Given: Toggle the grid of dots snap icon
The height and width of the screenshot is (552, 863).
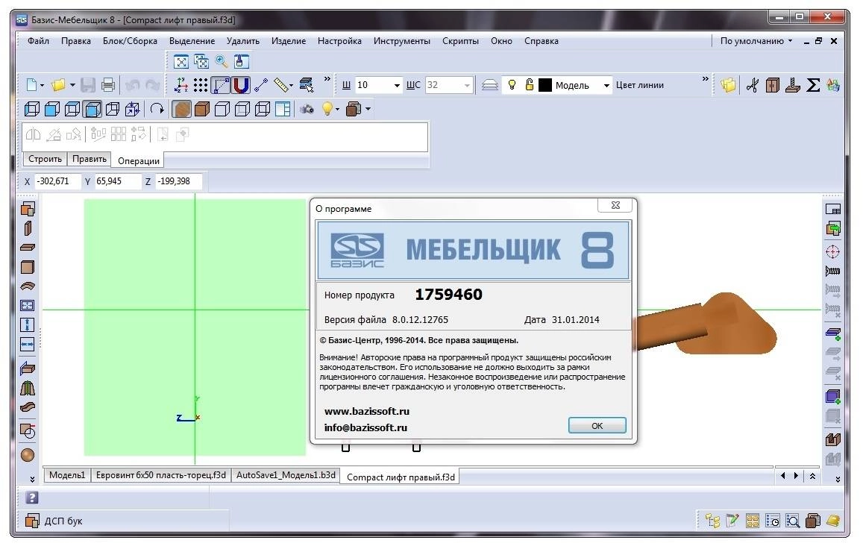Looking at the screenshot, I should pos(201,85).
